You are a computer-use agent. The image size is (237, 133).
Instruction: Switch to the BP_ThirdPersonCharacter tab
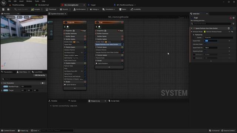tap(125, 5)
